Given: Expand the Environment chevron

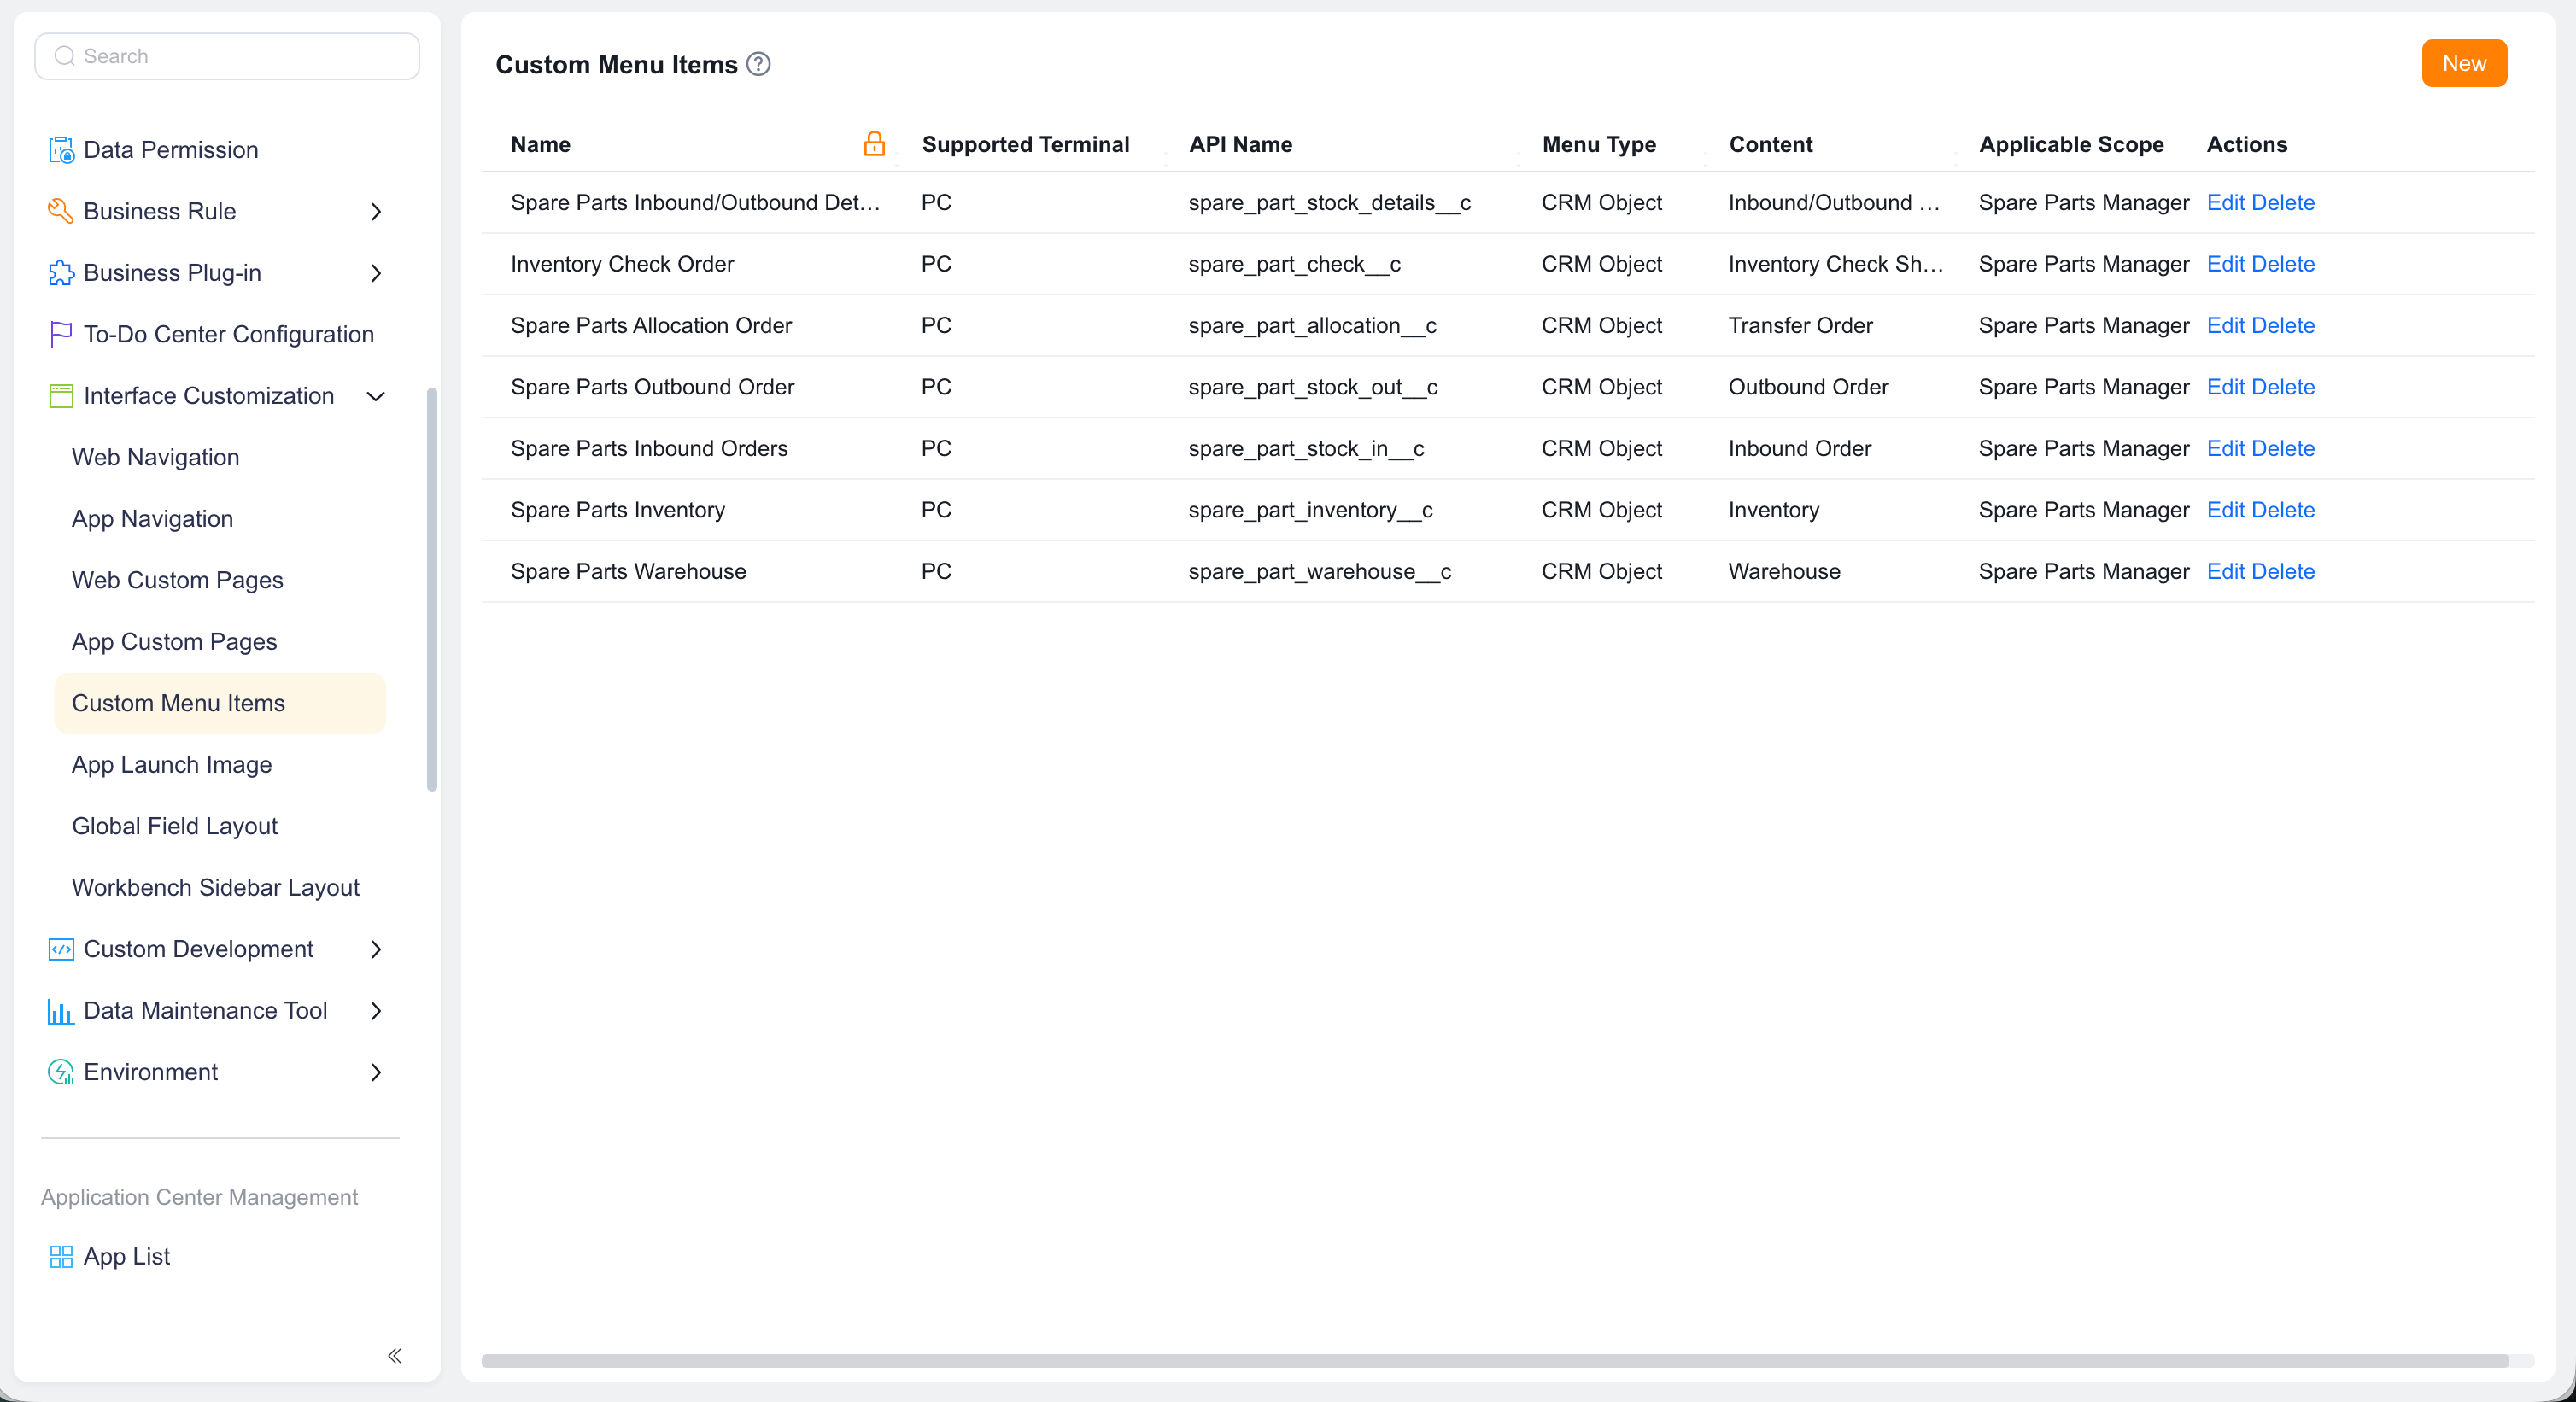Looking at the screenshot, I should click(x=376, y=1072).
